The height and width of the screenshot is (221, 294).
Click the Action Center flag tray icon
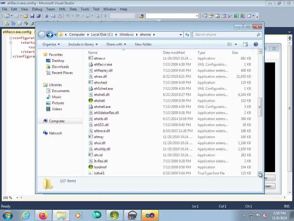[258, 216]
